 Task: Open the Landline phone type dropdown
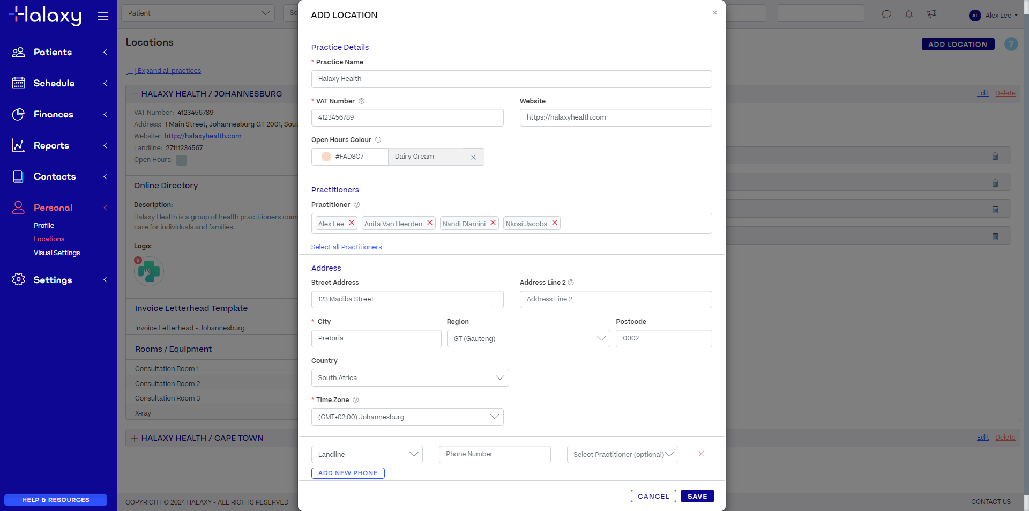click(x=367, y=455)
